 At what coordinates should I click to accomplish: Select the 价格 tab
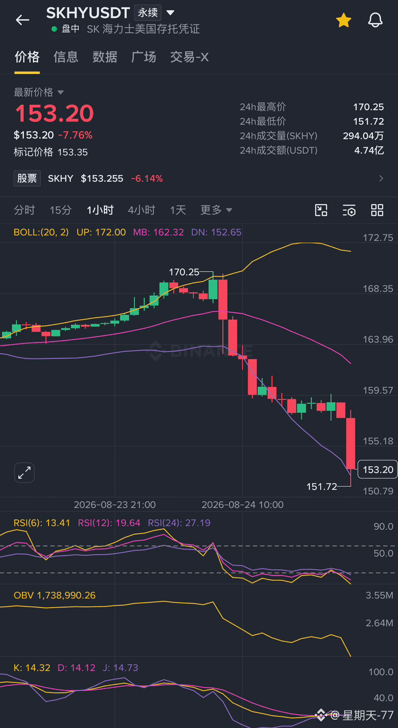[27, 57]
